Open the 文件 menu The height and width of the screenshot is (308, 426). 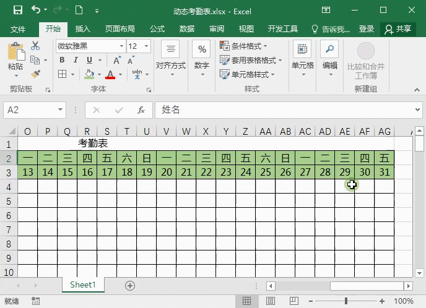pos(18,29)
